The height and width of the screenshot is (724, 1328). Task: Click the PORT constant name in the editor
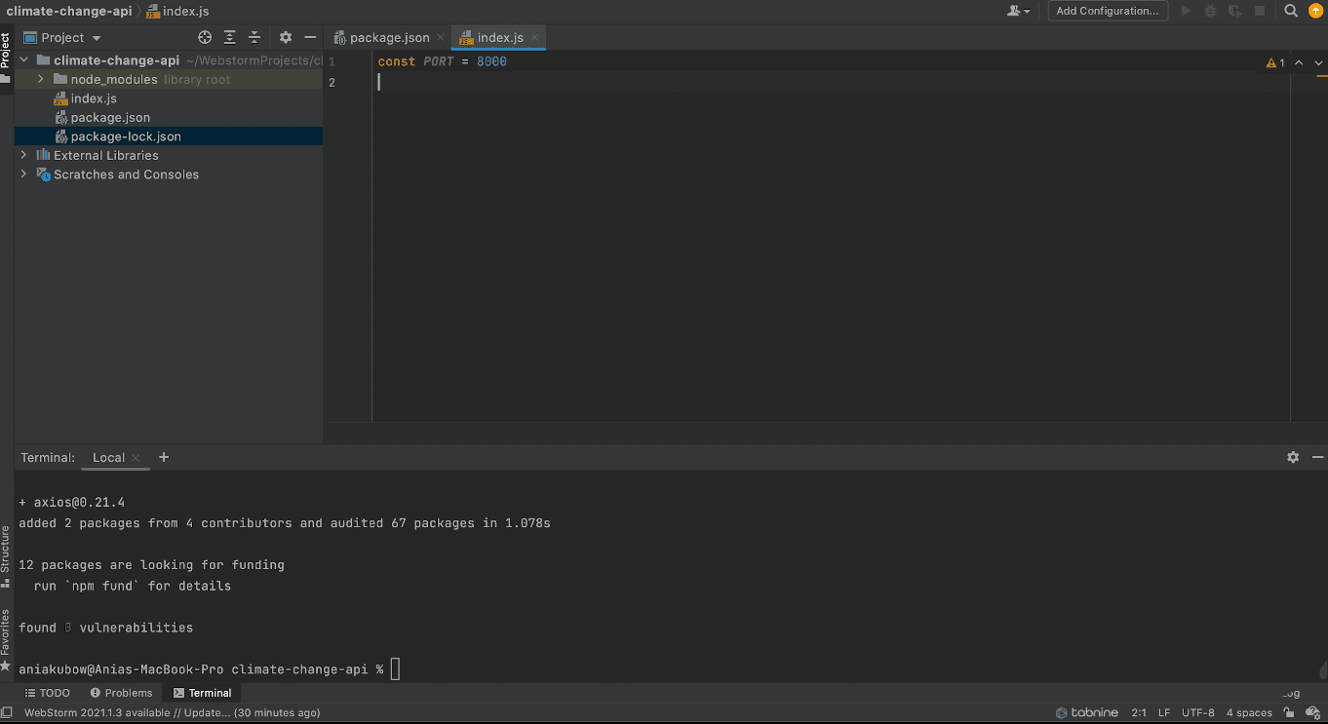[x=439, y=61]
